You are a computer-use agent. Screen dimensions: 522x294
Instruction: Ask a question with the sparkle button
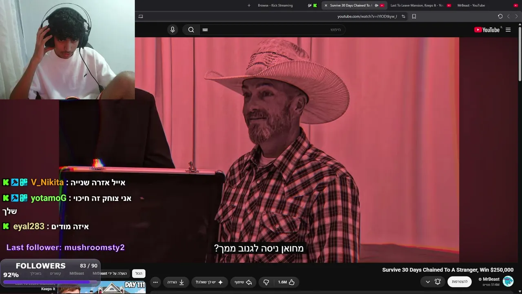pos(210,282)
